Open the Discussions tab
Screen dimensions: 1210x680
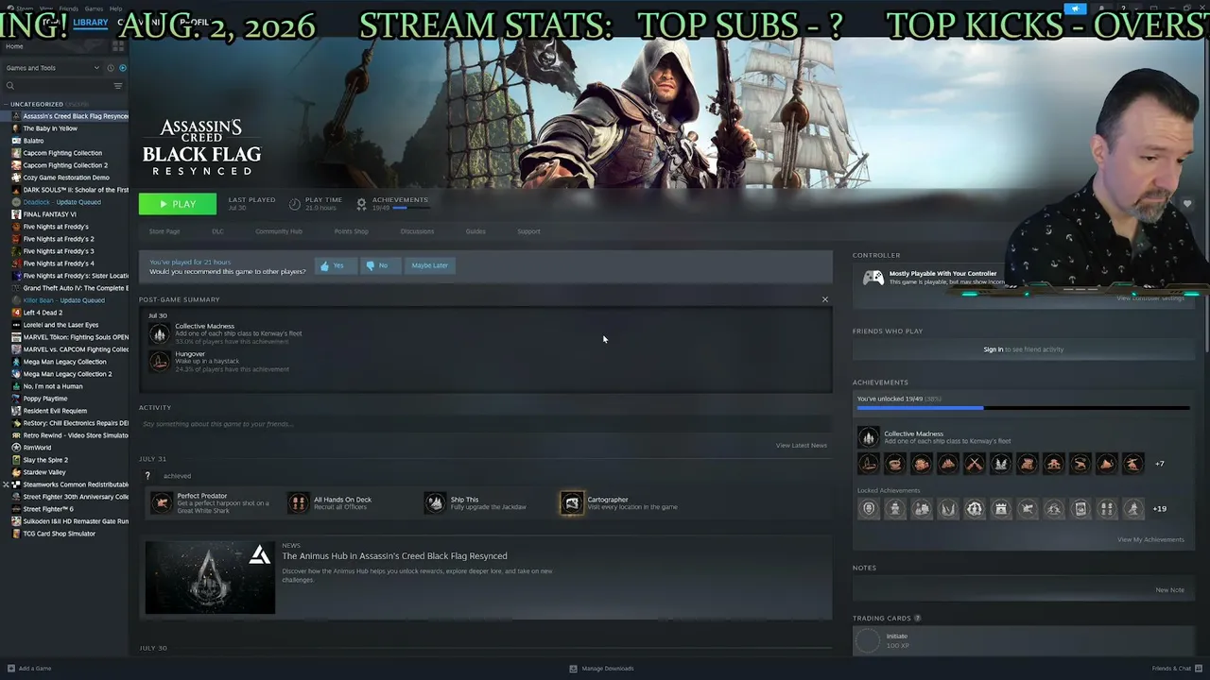(417, 231)
